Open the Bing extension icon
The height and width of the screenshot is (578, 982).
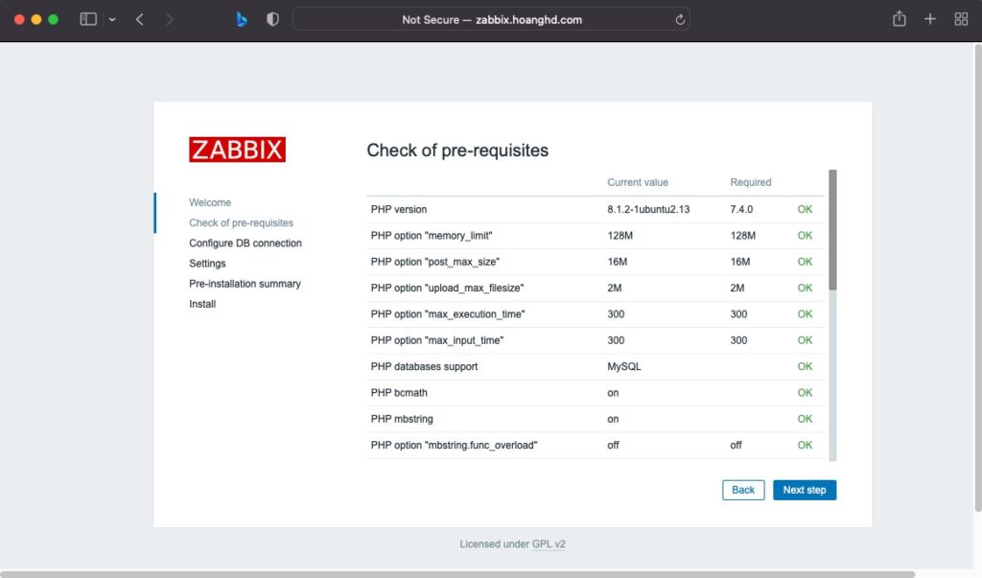point(242,19)
